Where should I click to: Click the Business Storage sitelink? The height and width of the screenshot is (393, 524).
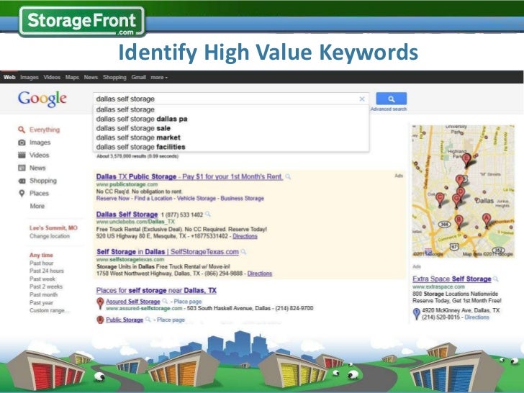point(243,198)
